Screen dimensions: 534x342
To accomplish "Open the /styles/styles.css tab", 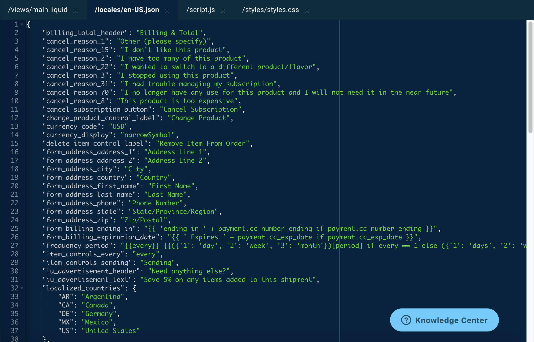I will [x=270, y=10].
